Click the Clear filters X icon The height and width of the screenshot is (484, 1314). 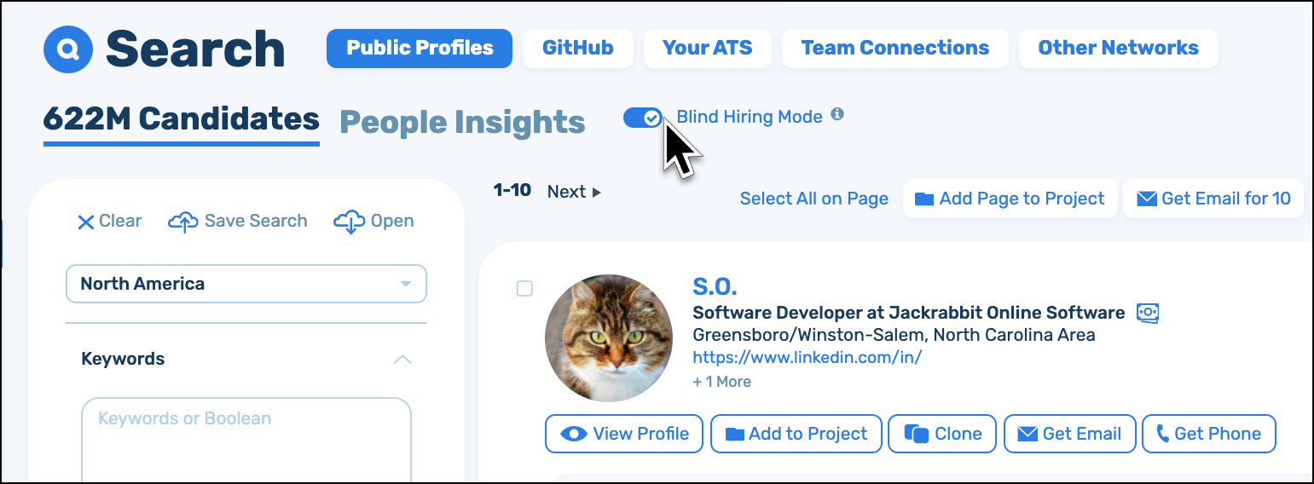(86, 222)
